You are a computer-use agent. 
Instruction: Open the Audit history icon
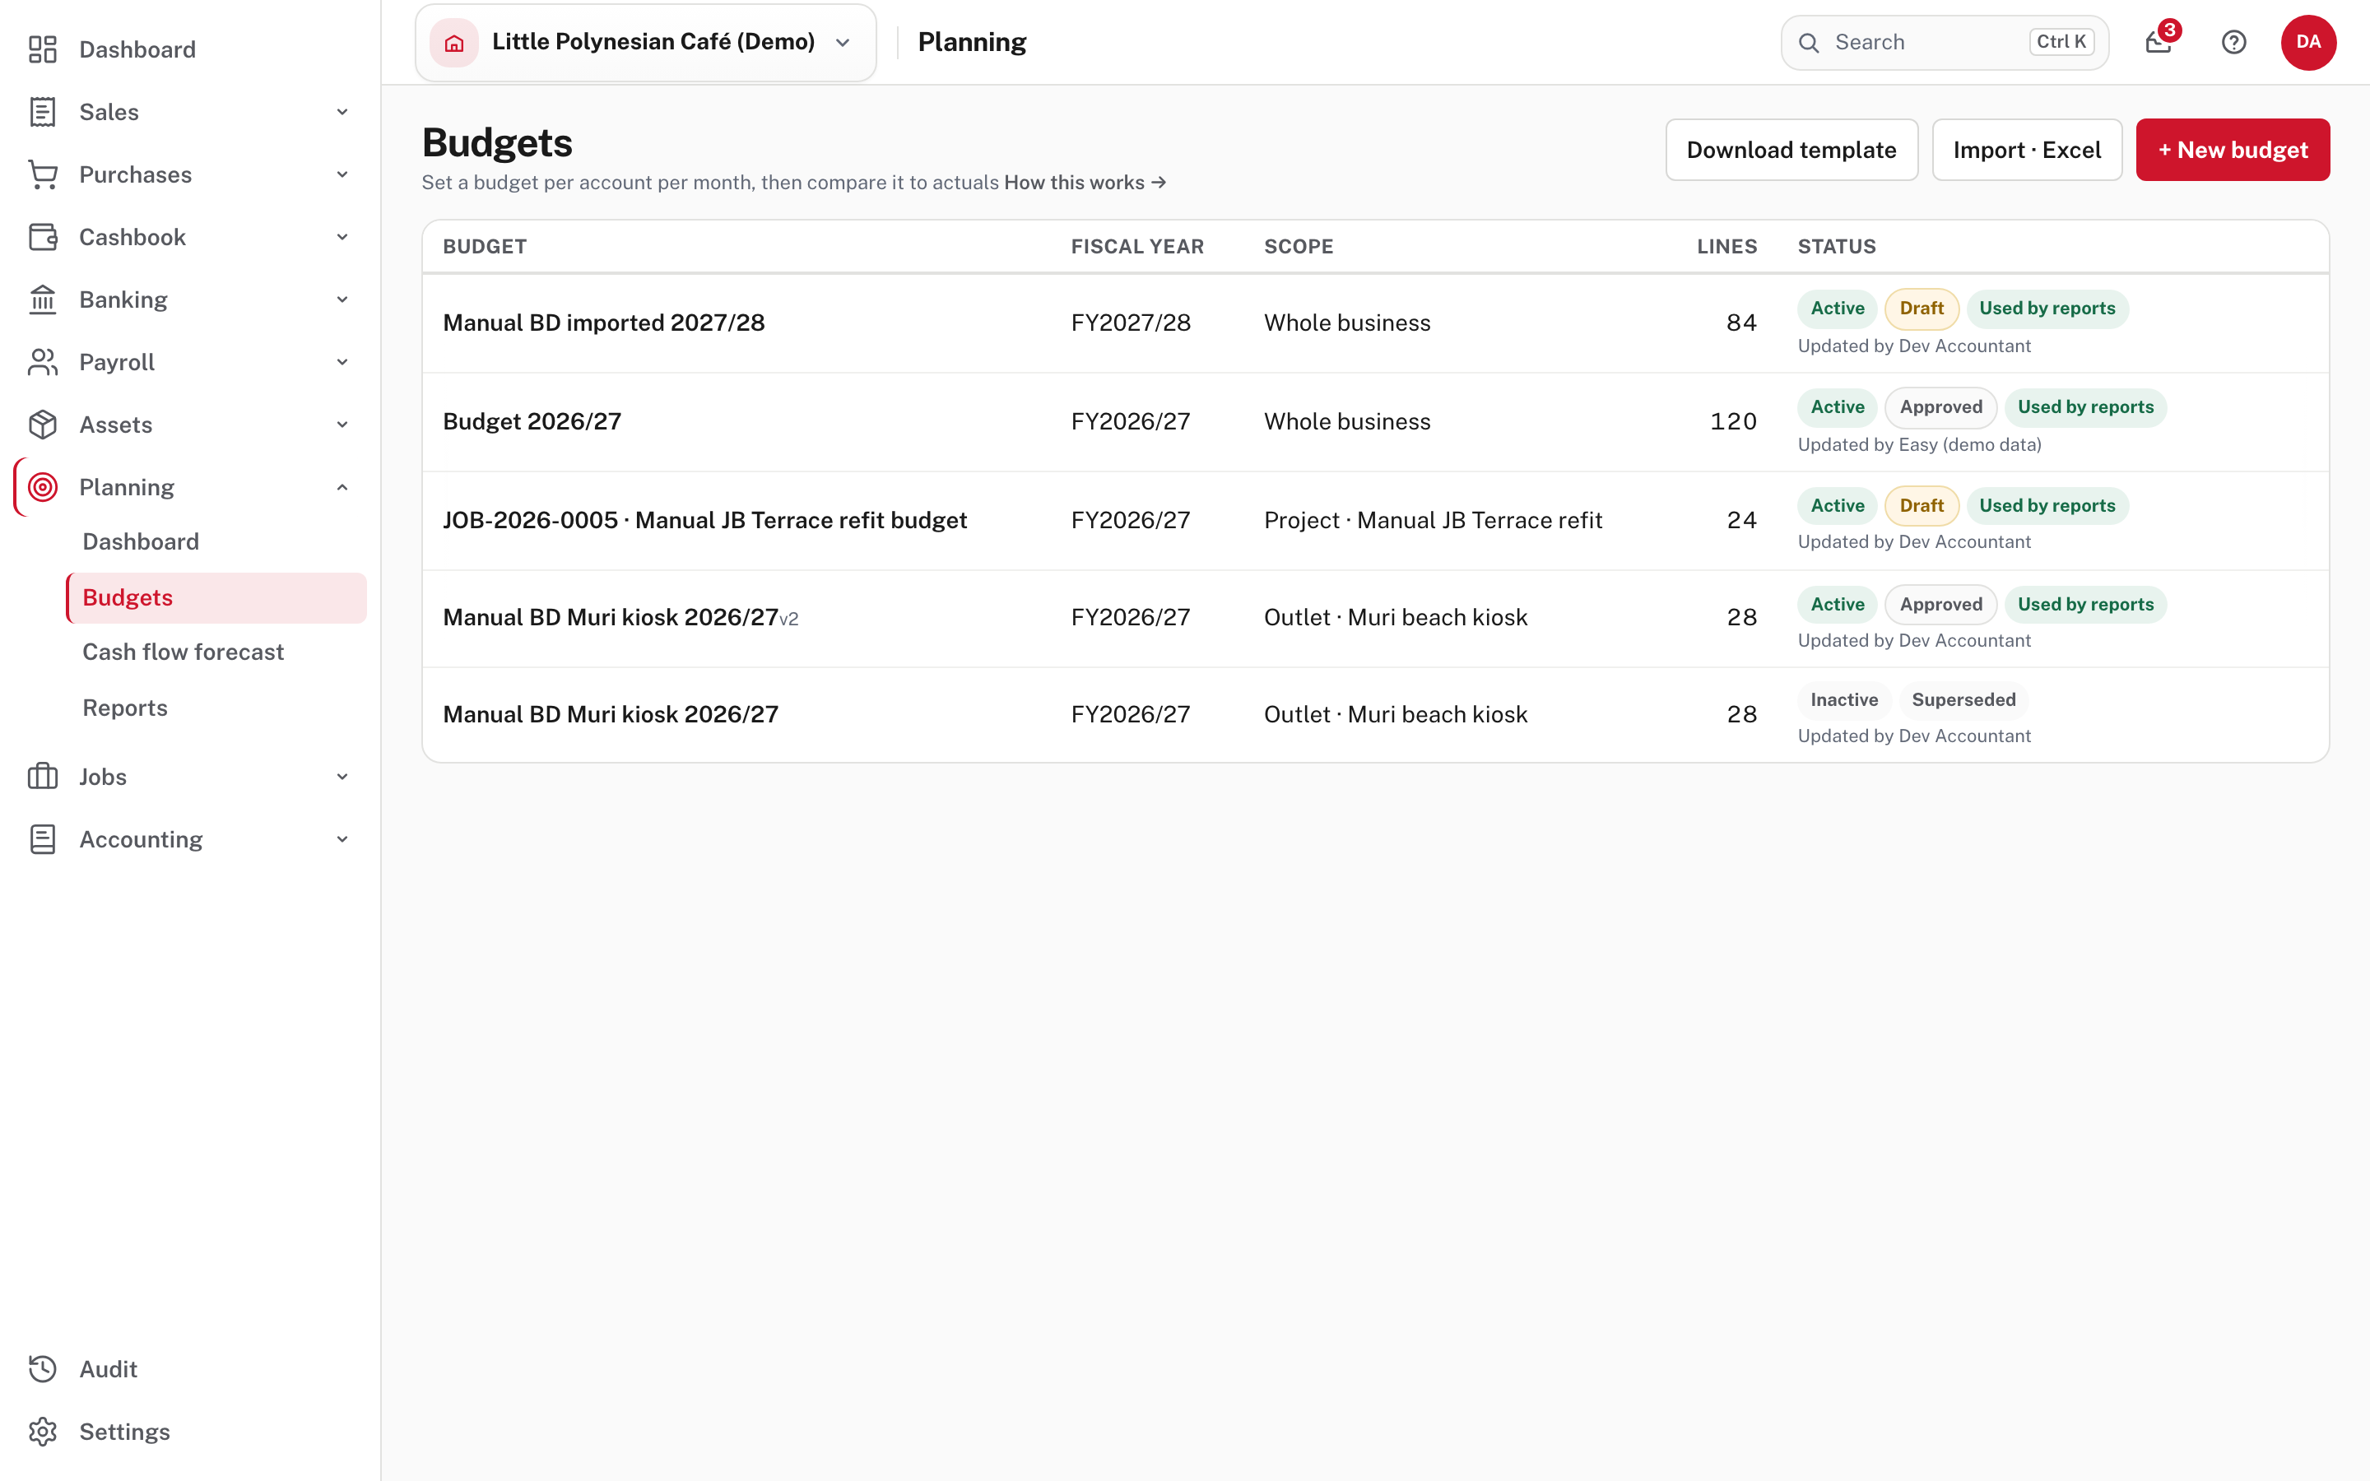(x=42, y=1369)
